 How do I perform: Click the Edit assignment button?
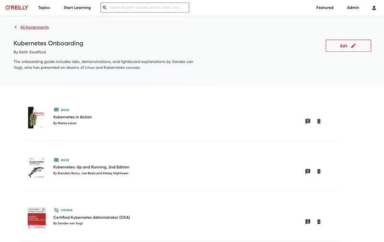point(348,46)
